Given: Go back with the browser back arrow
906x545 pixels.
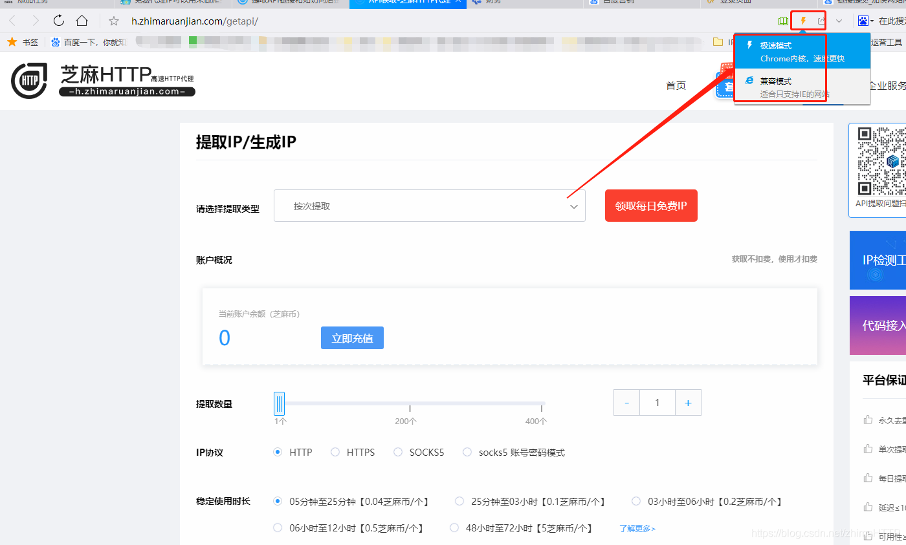Looking at the screenshot, I should 12,21.
